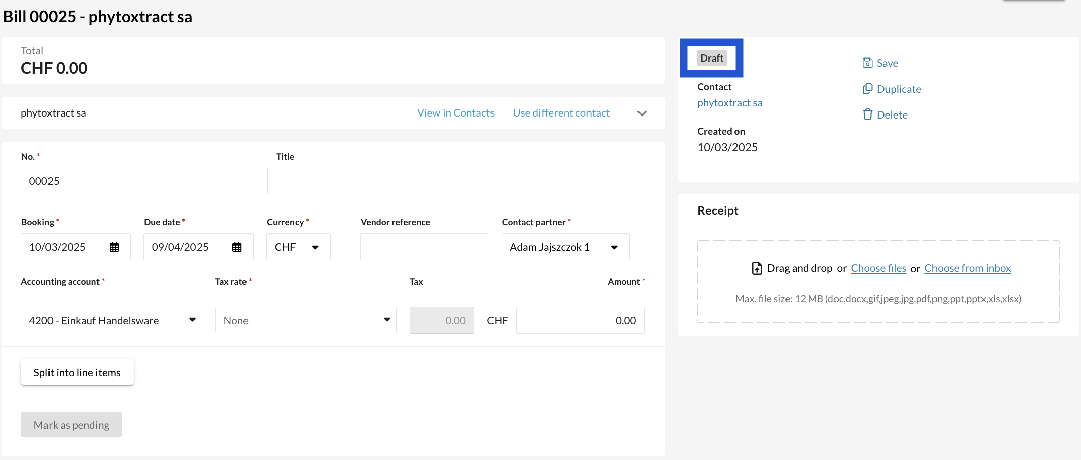Screen dimensions: 1081x460
Task: Open the phytoxtract sa contact link in sidebar
Action: (x=730, y=103)
